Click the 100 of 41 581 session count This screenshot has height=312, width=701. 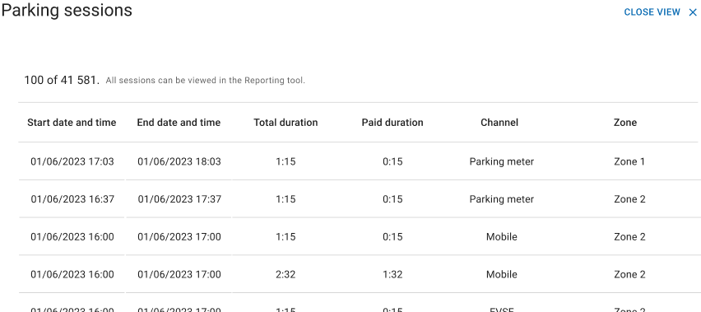tap(62, 81)
